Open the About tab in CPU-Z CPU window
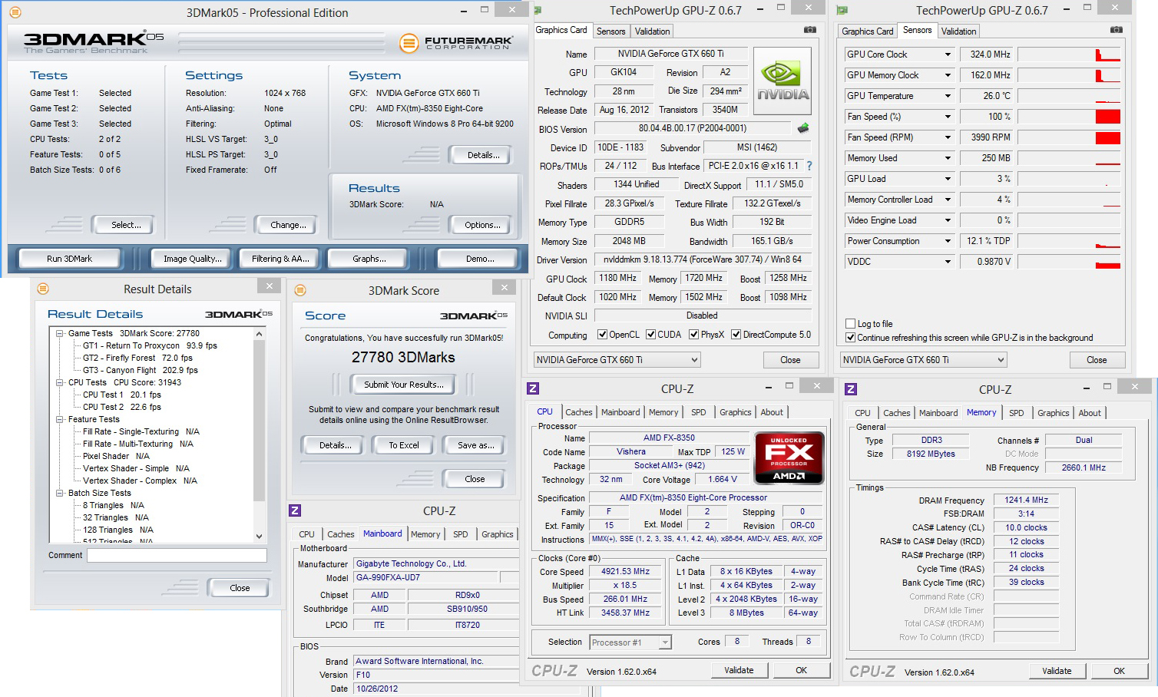This screenshot has width=1158, height=697. 772,412
